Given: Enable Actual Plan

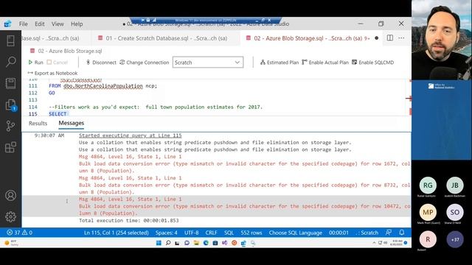Looking at the screenshot, I should pos(325,63).
